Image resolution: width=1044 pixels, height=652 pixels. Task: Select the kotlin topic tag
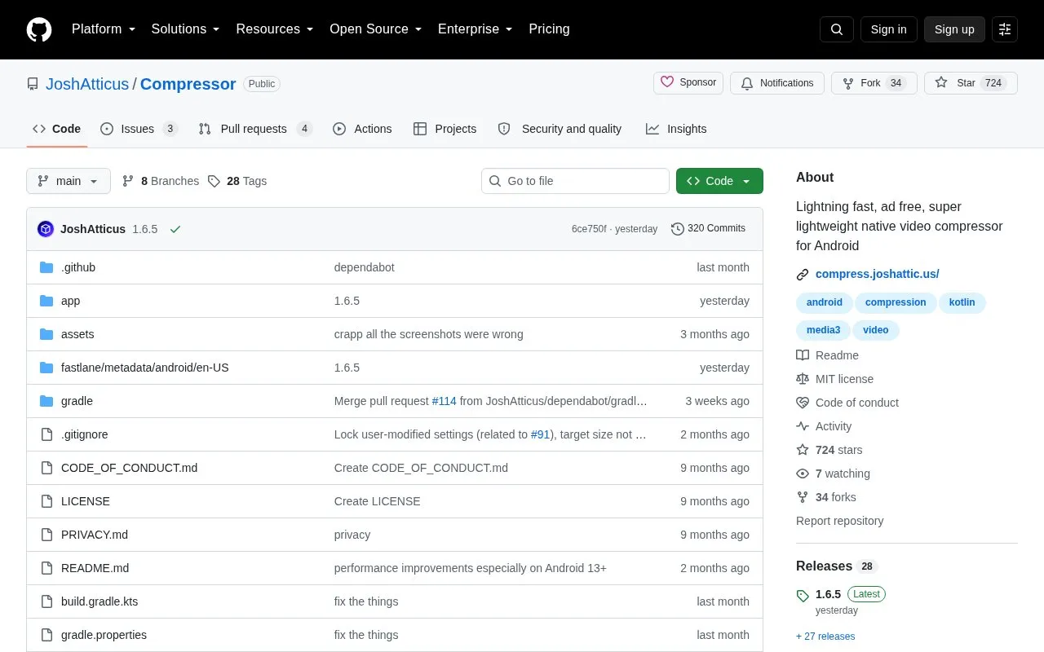[x=962, y=302]
